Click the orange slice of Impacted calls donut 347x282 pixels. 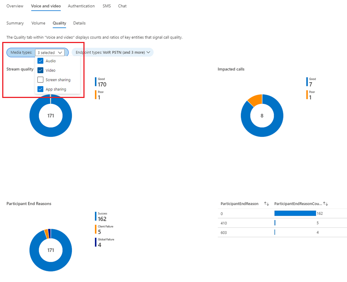pos(256,99)
